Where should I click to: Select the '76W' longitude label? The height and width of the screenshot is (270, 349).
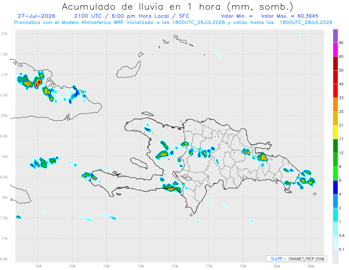(x=38, y=266)
